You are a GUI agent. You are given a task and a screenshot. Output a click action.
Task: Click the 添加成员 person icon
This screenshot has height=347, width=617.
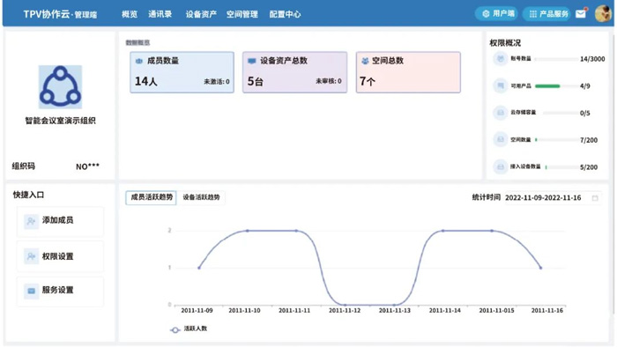click(x=31, y=221)
